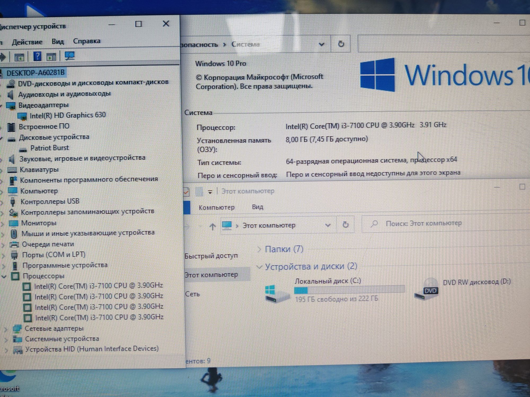Select Intel(R) HD Graphics 630 adapter

point(68,115)
